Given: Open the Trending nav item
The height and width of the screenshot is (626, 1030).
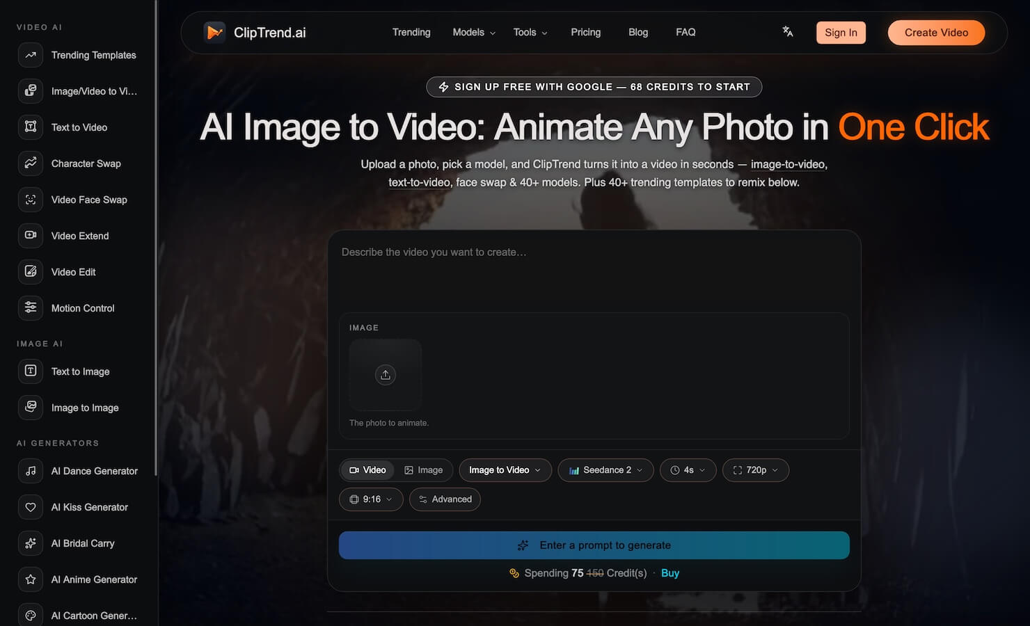Looking at the screenshot, I should [411, 32].
